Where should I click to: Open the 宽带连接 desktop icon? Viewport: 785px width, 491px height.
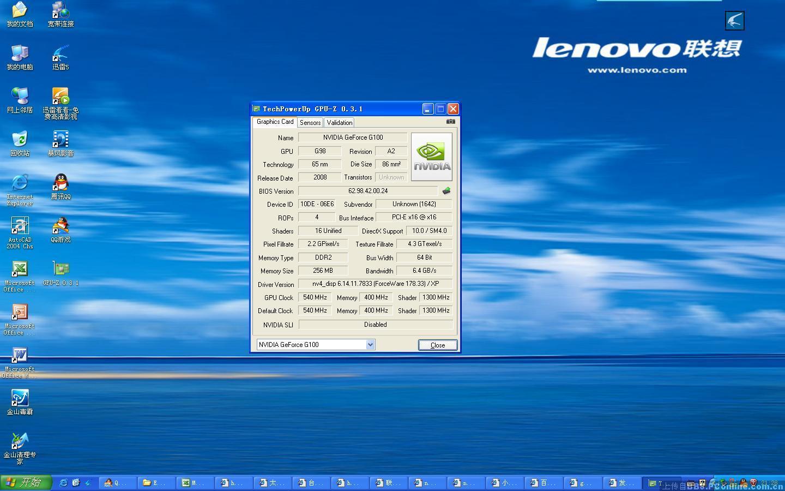point(61,14)
